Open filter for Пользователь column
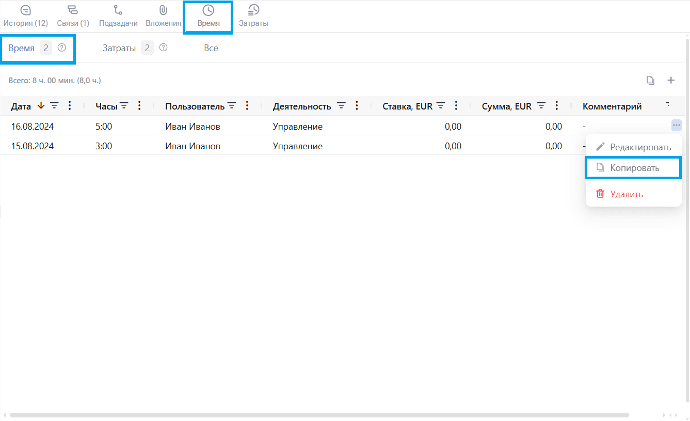 (232, 106)
